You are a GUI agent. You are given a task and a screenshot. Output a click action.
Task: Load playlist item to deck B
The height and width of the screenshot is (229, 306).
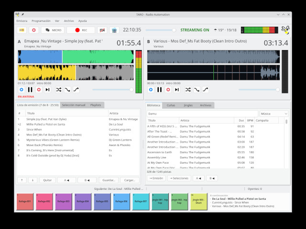point(87,180)
